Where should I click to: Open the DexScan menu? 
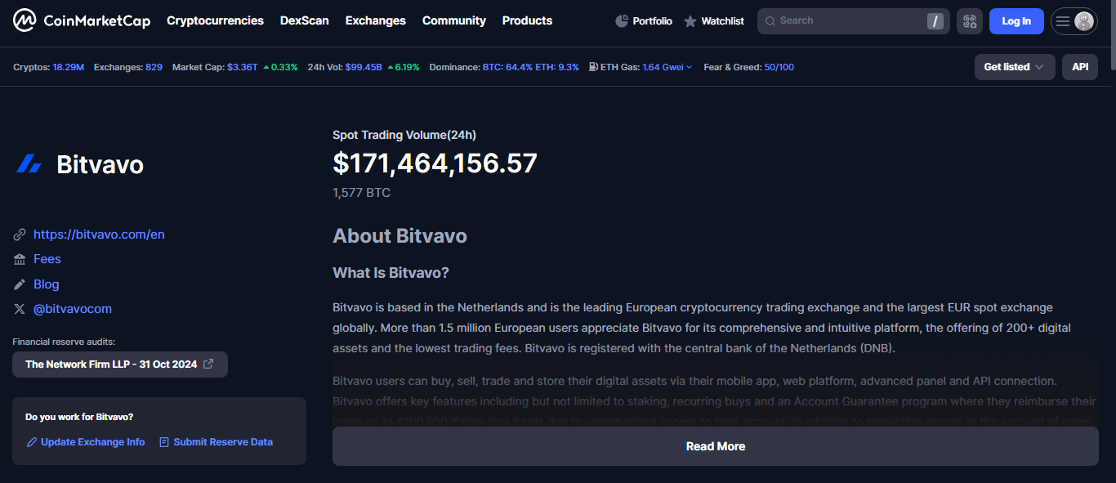(x=304, y=20)
